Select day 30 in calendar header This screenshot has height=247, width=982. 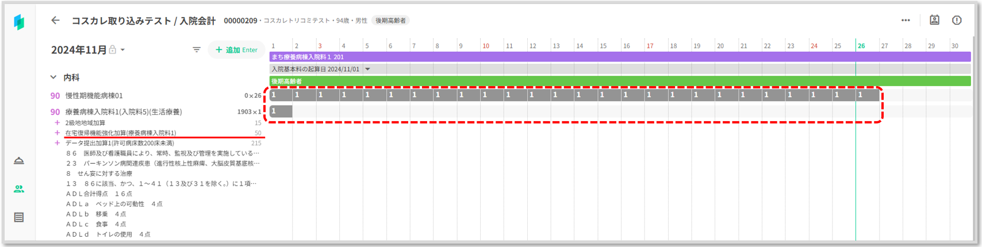pyautogui.click(x=954, y=46)
